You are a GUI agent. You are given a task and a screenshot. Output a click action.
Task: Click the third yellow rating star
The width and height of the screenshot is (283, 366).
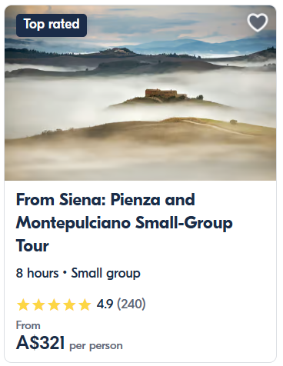pyautogui.click(x=54, y=304)
